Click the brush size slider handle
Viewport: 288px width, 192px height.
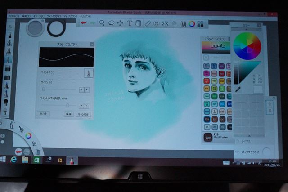pyautogui.click(x=44, y=89)
